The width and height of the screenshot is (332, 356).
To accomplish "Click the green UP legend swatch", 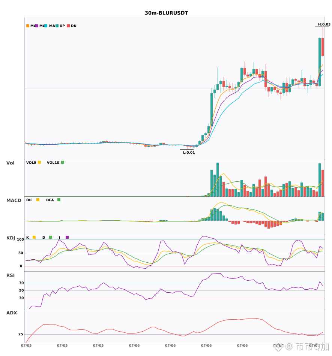I will [57, 26].
